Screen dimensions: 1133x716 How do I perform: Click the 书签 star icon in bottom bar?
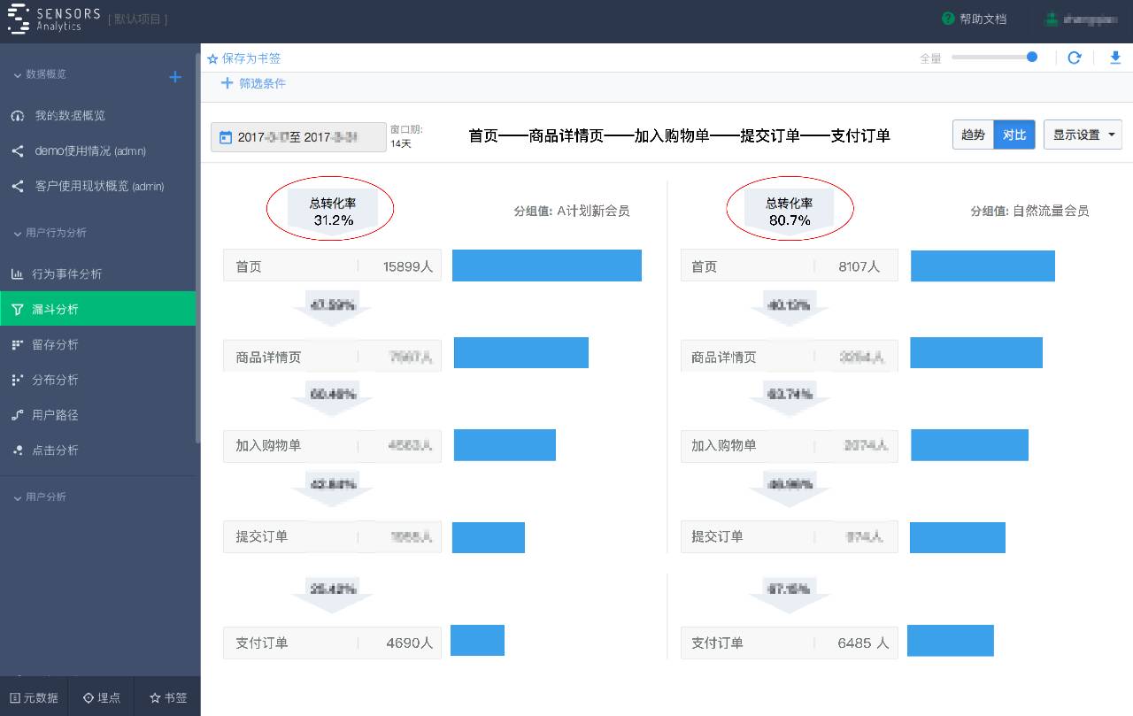click(155, 697)
